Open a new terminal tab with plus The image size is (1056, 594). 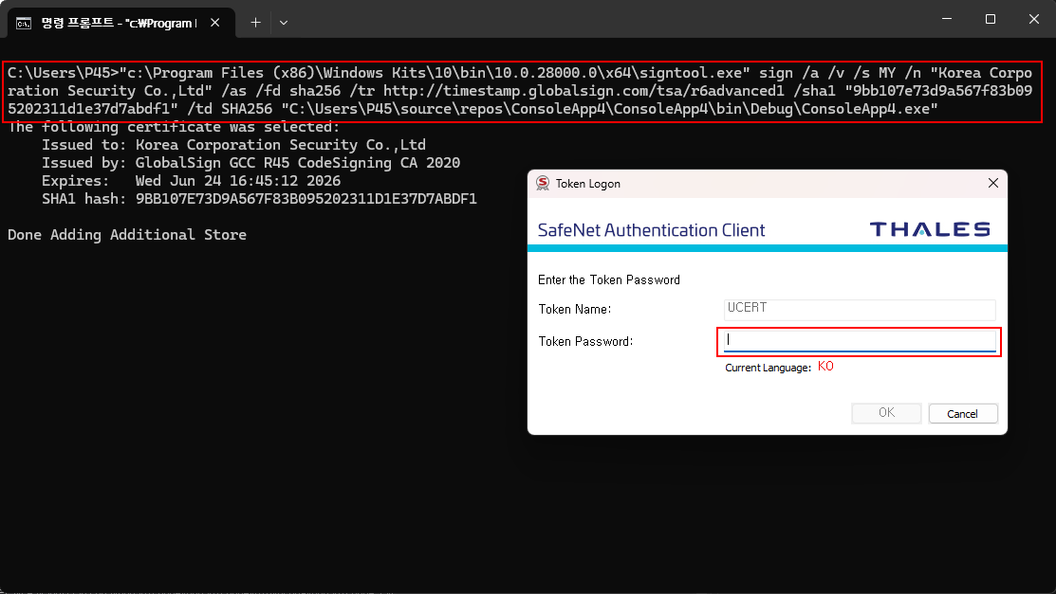(x=255, y=21)
